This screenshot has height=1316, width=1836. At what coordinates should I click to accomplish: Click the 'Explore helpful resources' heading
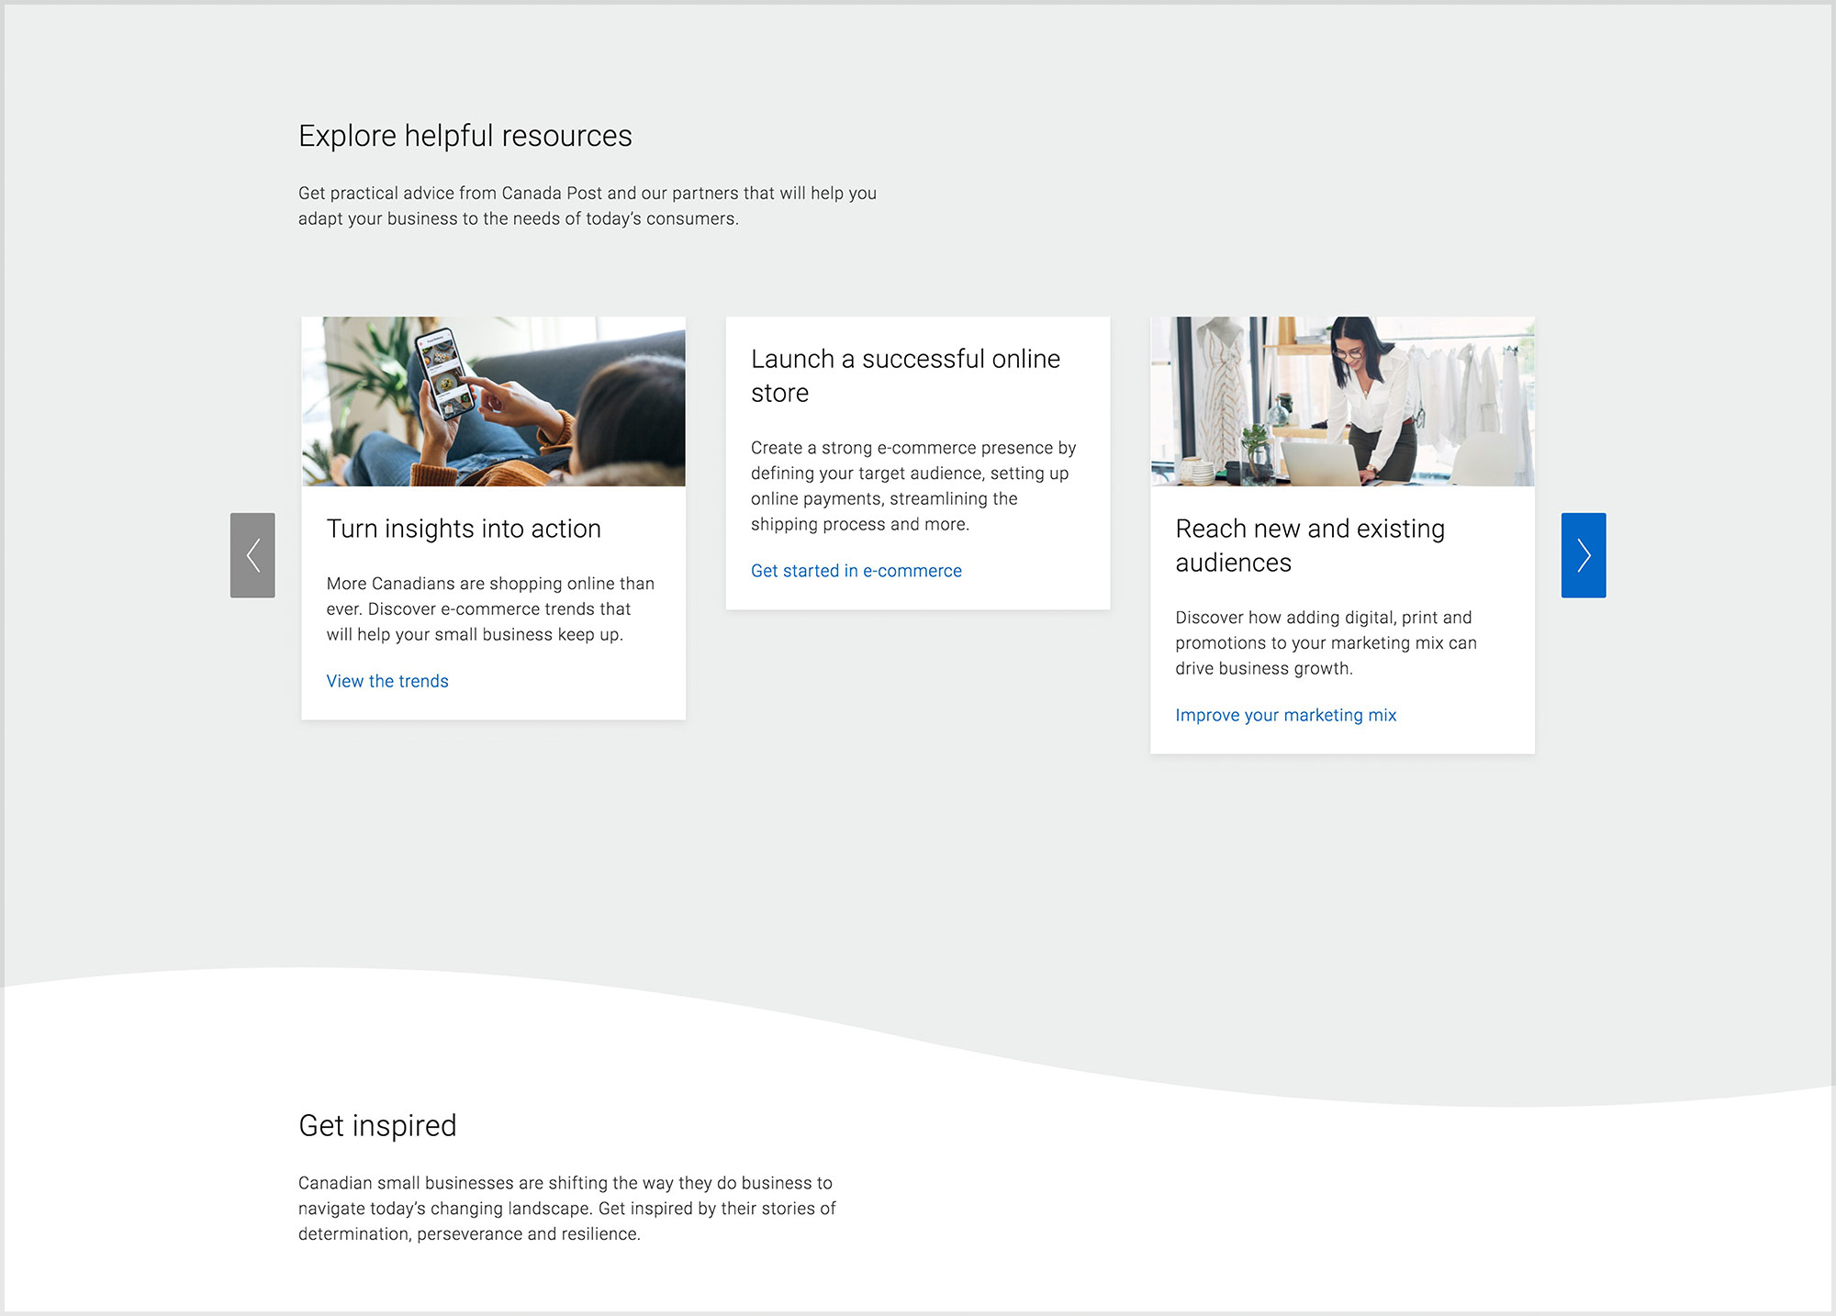pos(465,136)
